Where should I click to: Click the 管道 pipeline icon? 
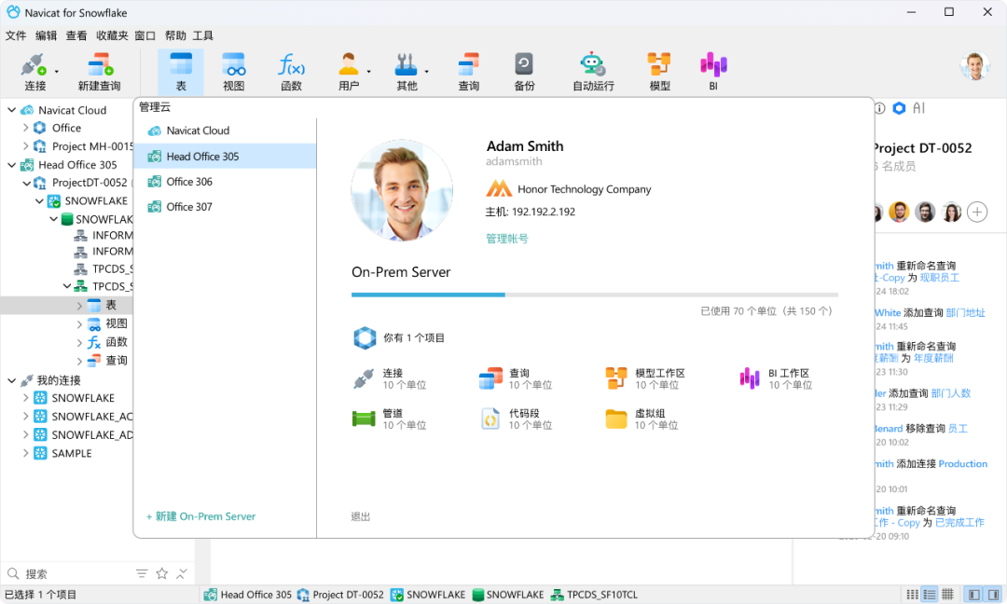[x=364, y=419]
